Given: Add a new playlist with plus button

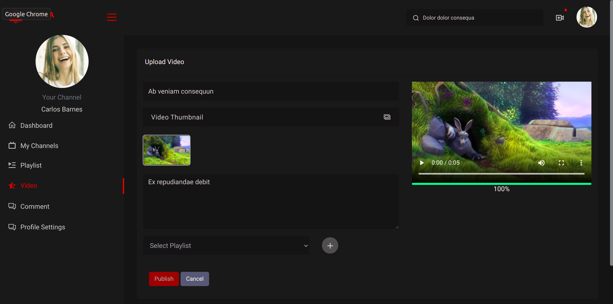Looking at the screenshot, I should [x=330, y=246].
